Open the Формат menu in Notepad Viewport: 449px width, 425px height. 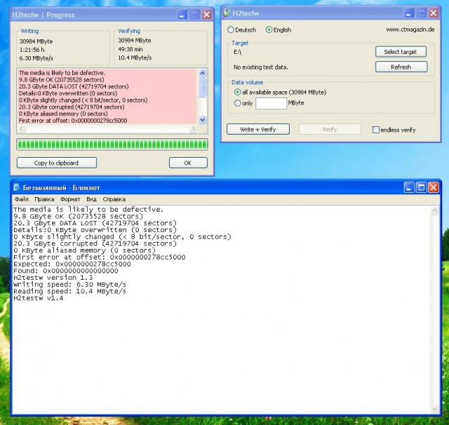[70, 199]
